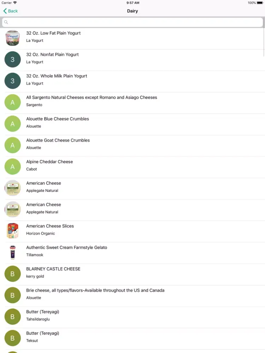
Task: Tap the Back chevron button
Action: coord(10,11)
